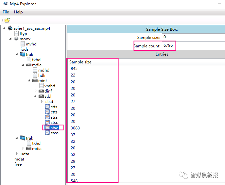Click the second tkhd document icon
The image size is (225, 185).
[x=29, y=143]
